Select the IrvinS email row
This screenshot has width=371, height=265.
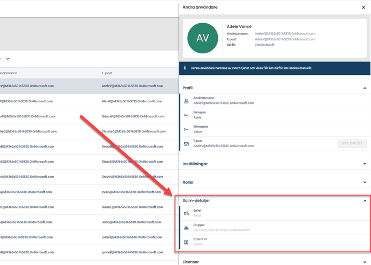(89, 192)
